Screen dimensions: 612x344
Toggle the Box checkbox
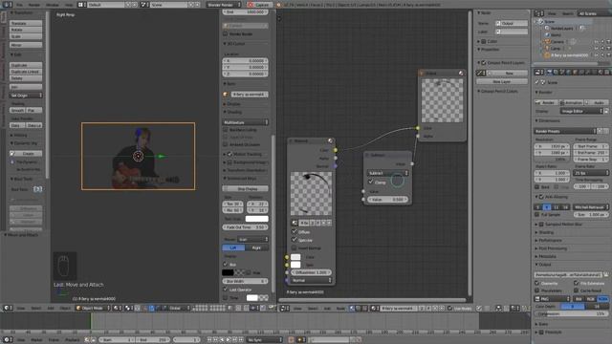(226, 264)
